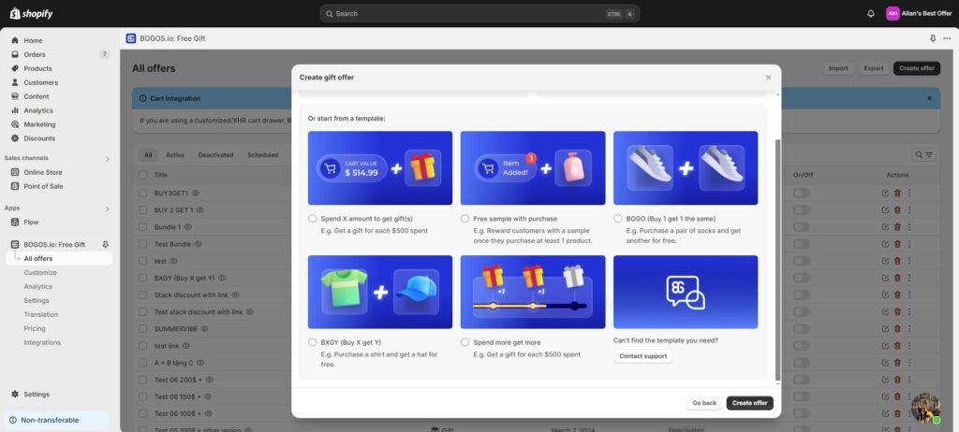
Task: Switch to the Deactivated tab
Action: 215,155
